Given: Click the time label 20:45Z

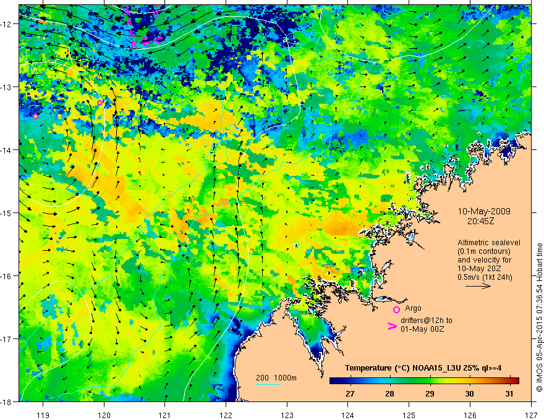Looking at the screenshot, I should [480, 221].
